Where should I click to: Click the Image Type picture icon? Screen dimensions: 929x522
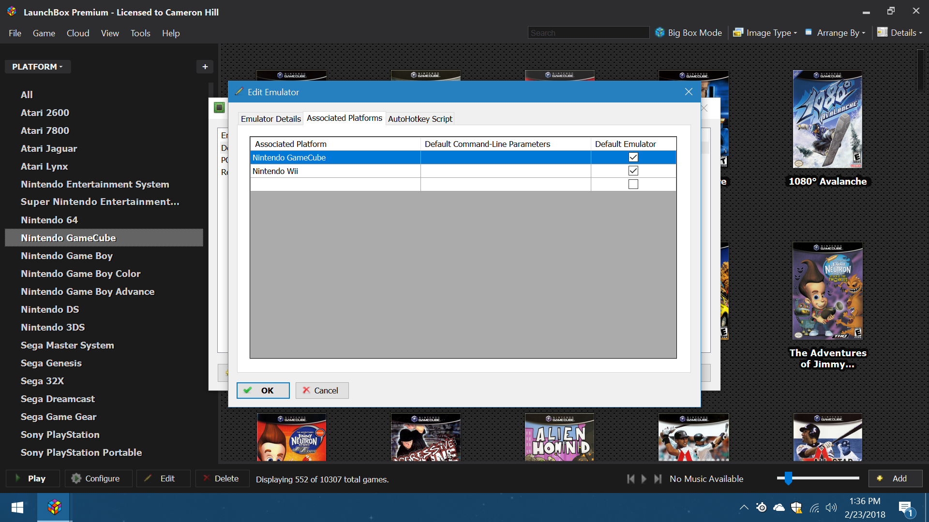738,32
